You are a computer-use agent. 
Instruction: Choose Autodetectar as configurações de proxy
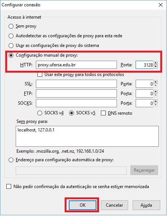point(11,36)
